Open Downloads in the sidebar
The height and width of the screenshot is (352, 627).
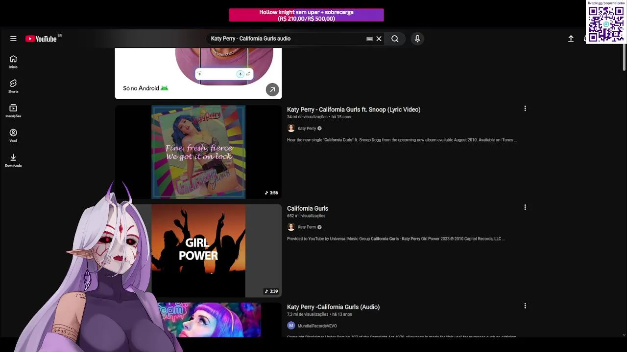pos(13,160)
